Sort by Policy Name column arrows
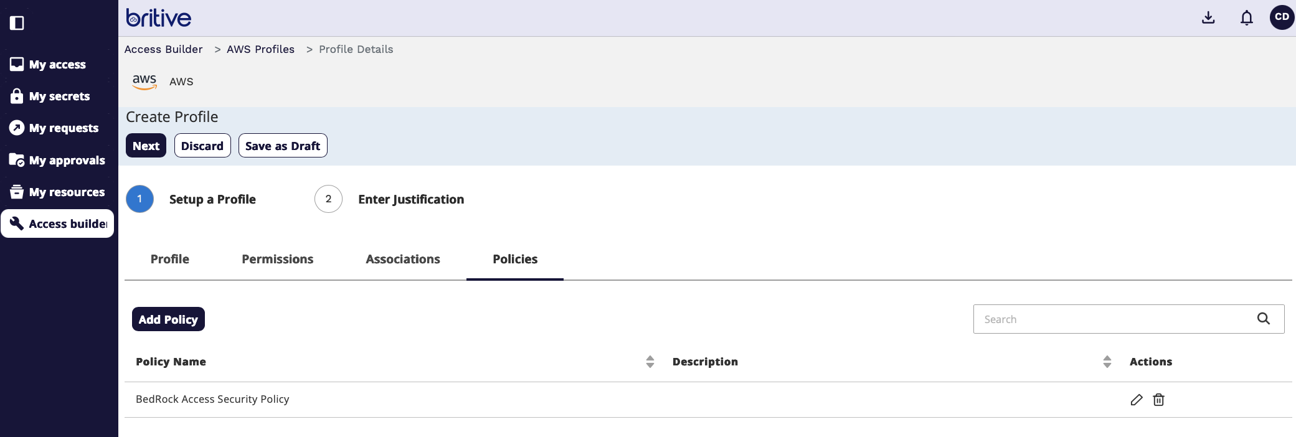1296x437 pixels. click(x=650, y=362)
